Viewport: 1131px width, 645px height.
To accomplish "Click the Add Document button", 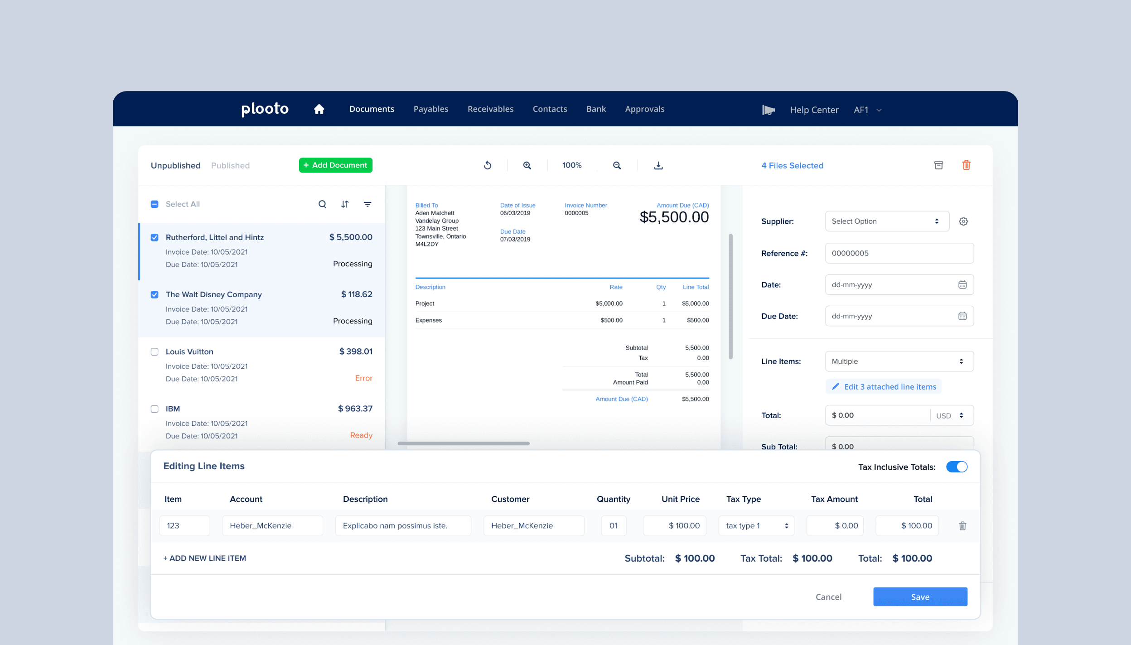I will pos(335,165).
